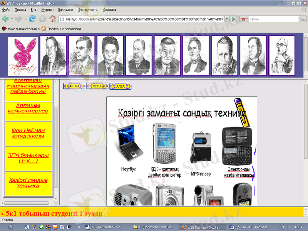This screenshot has width=308, height=231.
Task: Click the Reload page icon
Action: tap(32, 18)
